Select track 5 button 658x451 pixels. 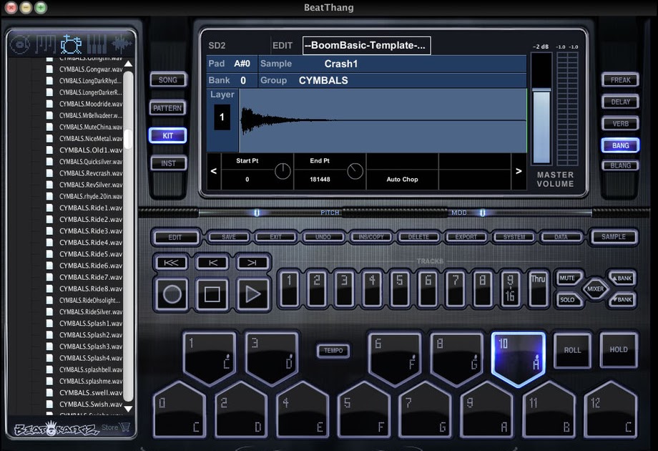coord(400,289)
